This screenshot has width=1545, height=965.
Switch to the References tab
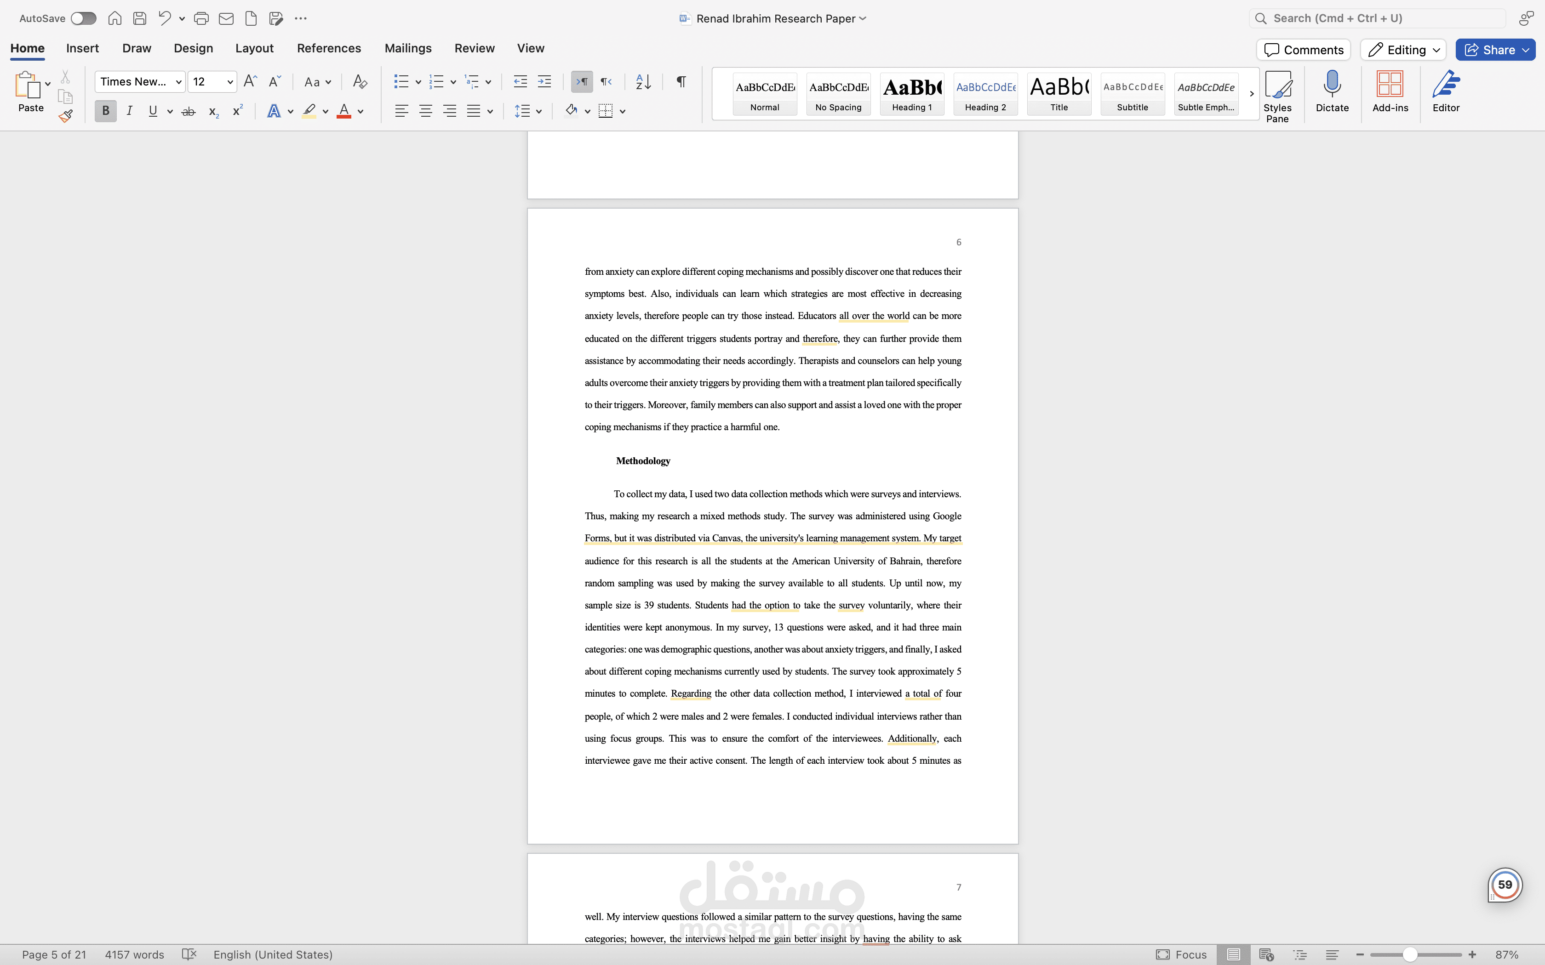[328, 48]
